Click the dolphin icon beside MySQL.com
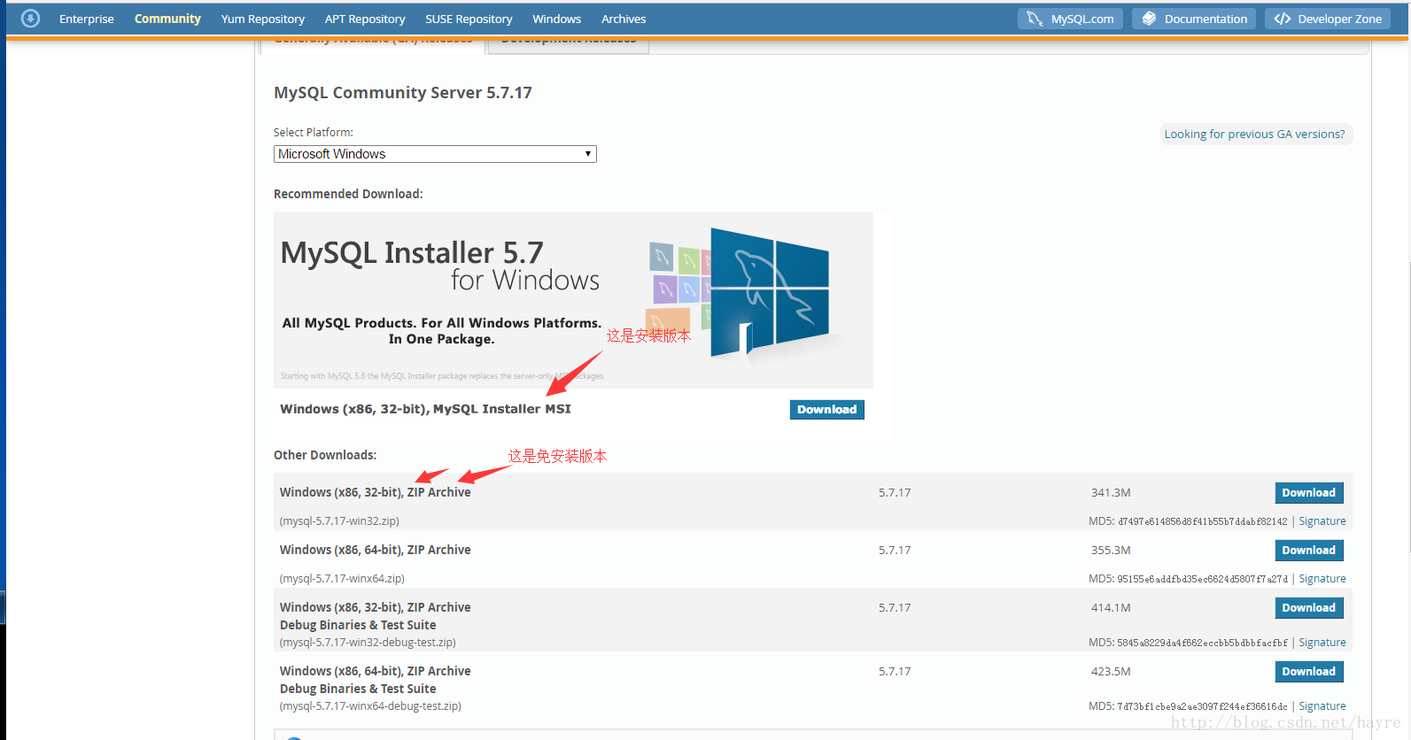This screenshot has width=1411, height=740. point(1035,19)
